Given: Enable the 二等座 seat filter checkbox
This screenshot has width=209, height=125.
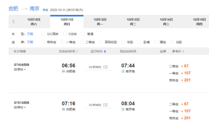Looking at the screenshot, I should click(82, 42).
